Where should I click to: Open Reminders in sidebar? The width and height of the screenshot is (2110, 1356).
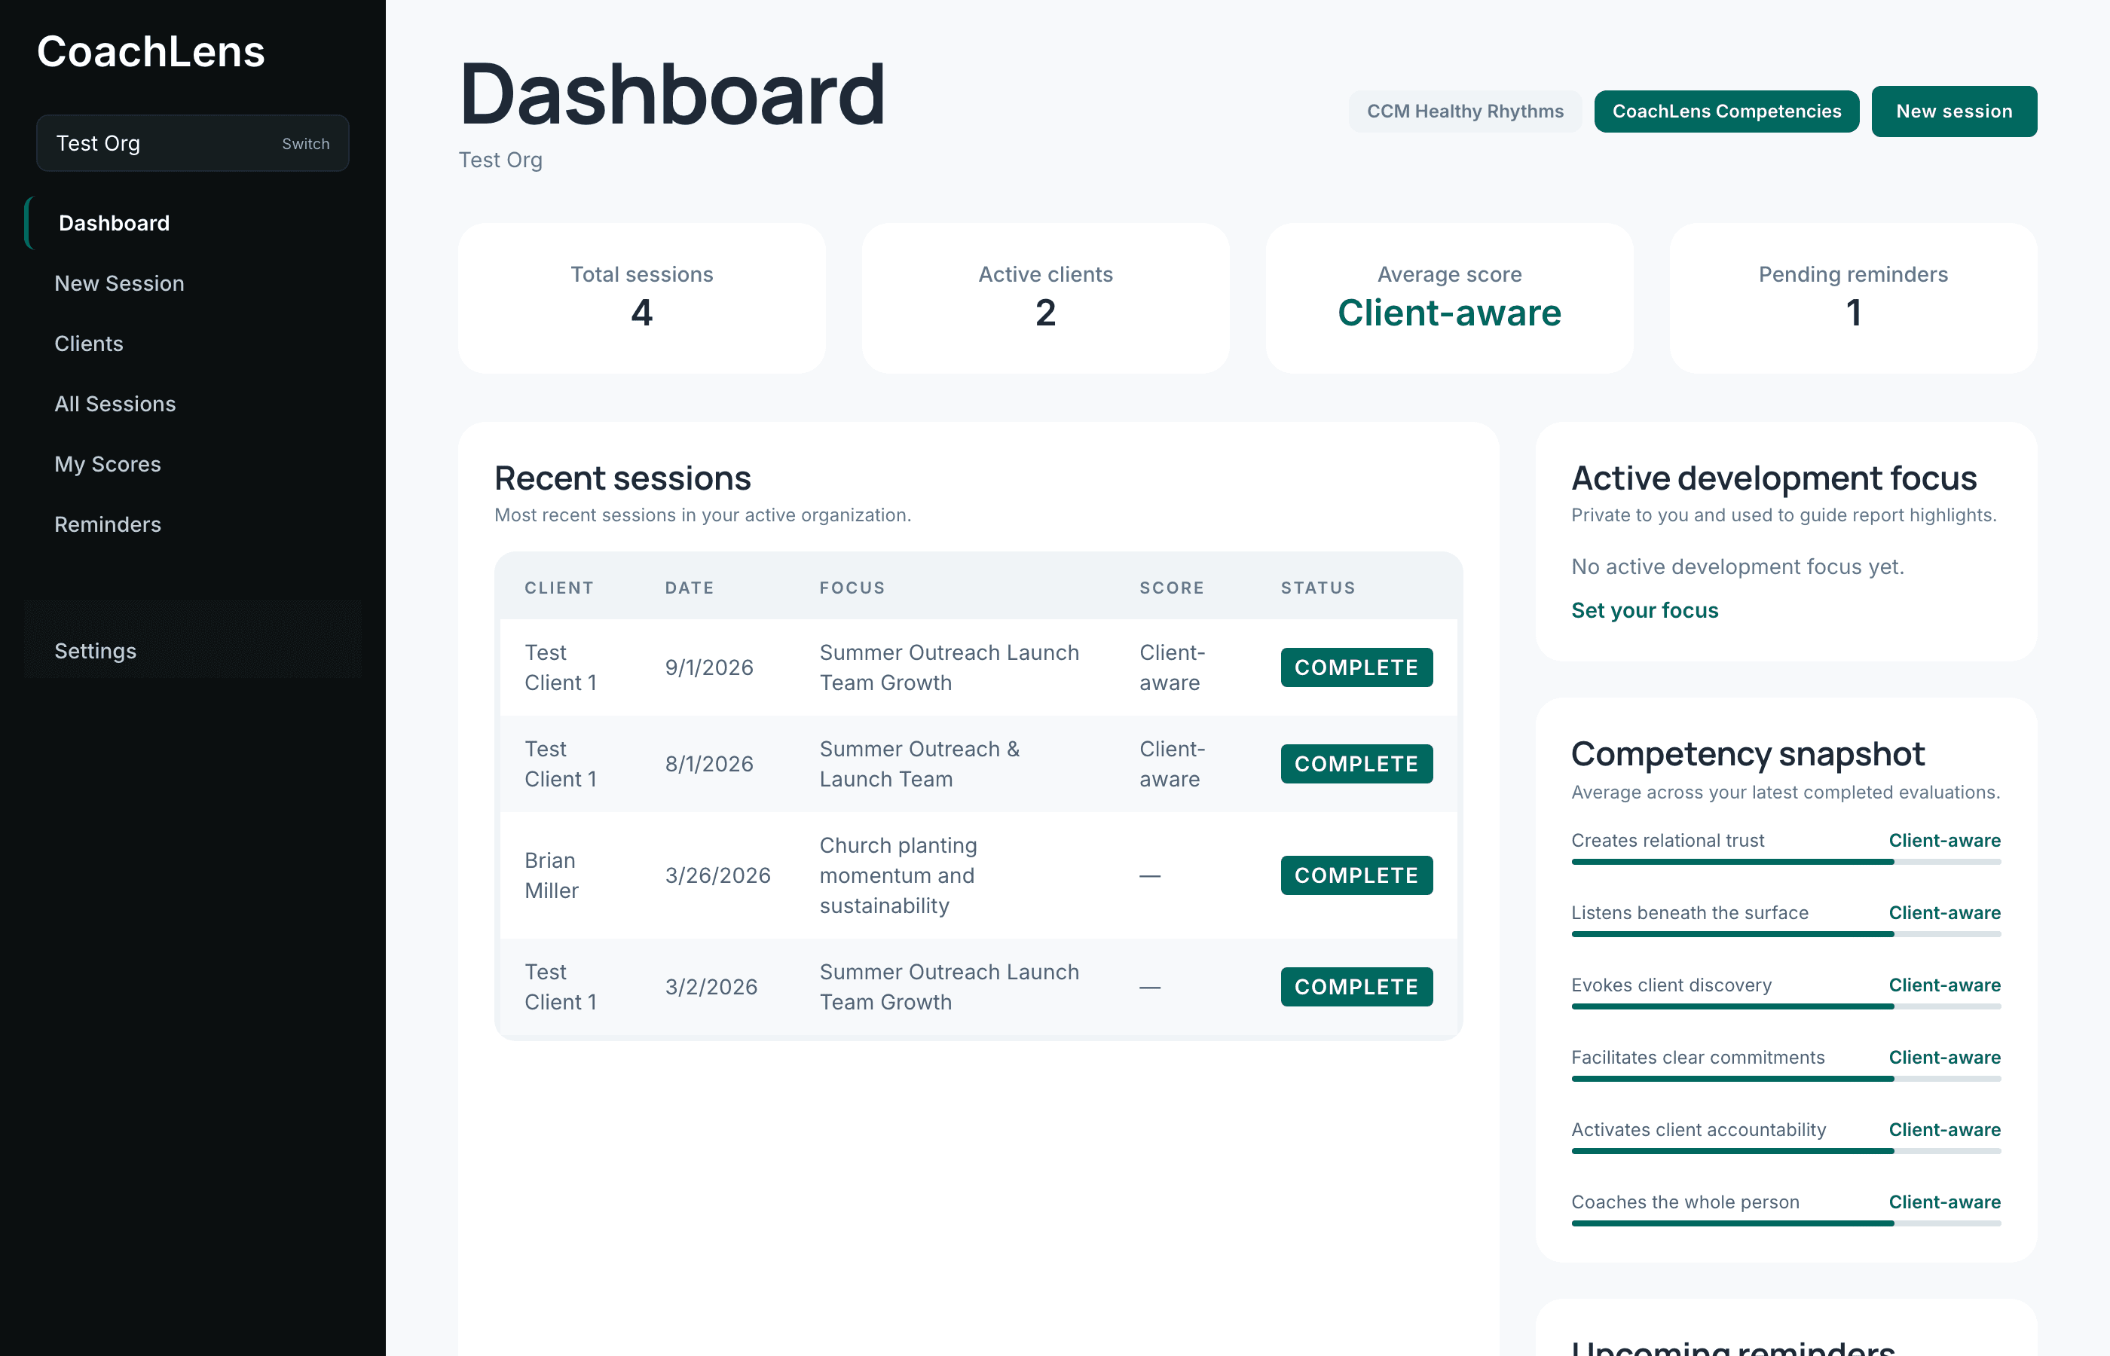[193, 525]
